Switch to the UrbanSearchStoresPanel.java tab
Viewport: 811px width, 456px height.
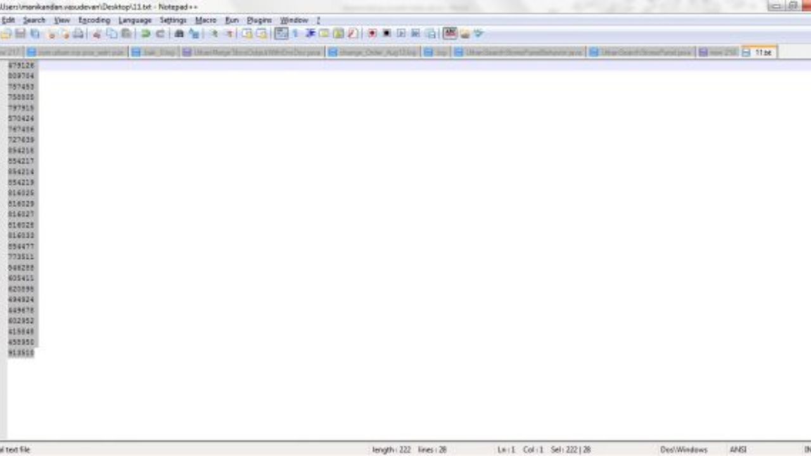click(641, 52)
